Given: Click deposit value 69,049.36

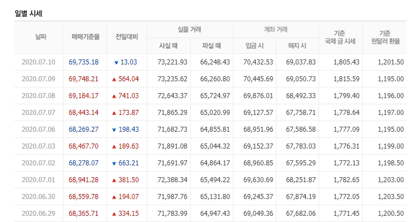Looking at the screenshot, I should [x=258, y=214].
